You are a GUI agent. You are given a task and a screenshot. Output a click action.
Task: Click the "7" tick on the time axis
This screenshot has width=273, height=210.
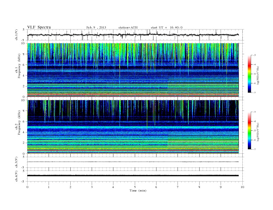178,187
